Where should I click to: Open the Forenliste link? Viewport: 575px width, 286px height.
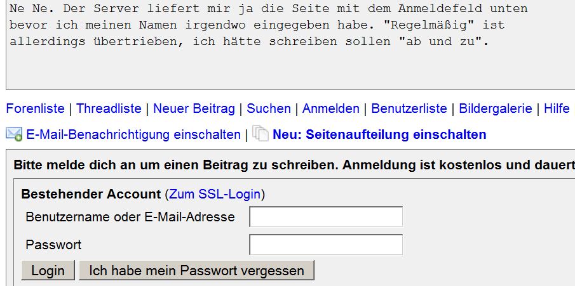coord(35,108)
